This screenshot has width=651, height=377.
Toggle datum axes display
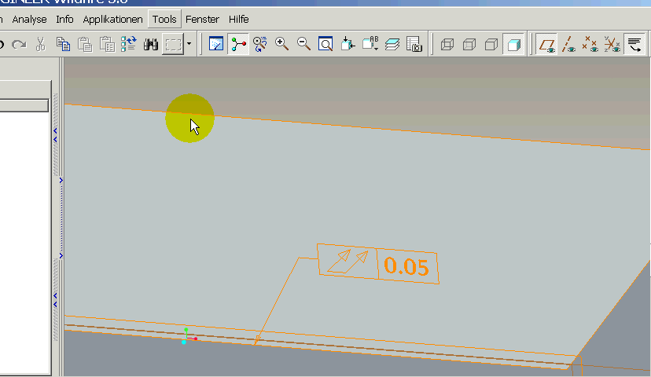(568, 45)
